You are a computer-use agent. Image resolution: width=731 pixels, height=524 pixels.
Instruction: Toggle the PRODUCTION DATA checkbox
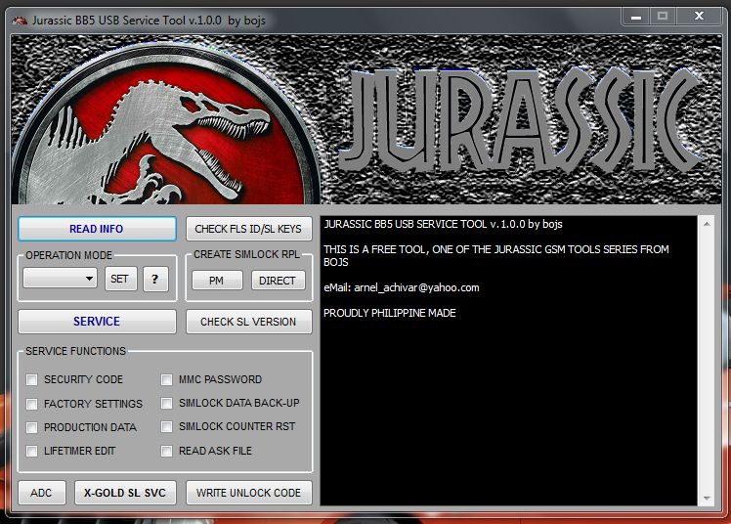point(31,427)
